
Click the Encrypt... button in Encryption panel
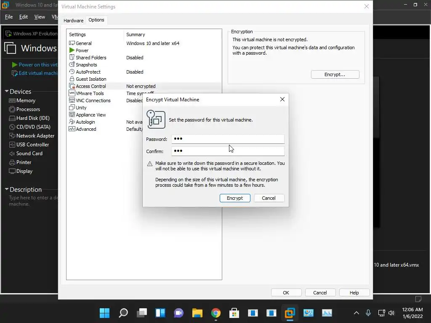click(x=335, y=74)
